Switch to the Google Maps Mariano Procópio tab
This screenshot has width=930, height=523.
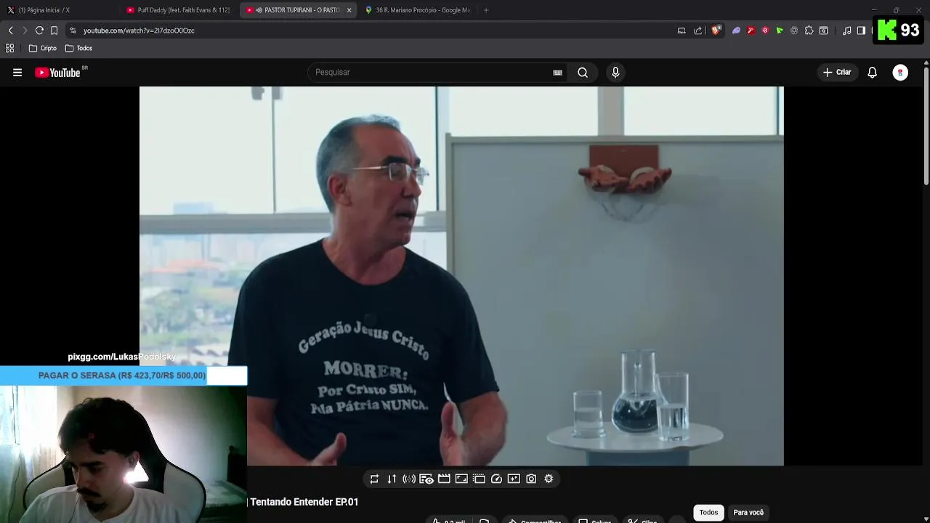coord(418,10)
